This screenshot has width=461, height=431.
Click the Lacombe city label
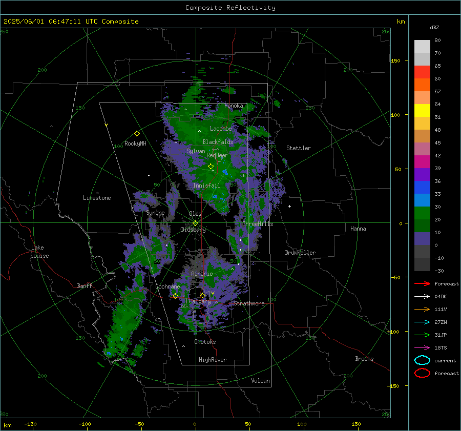(x=221, y=129)
